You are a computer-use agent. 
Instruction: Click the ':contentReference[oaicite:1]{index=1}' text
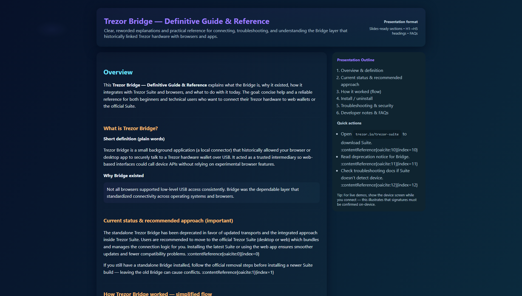[238, 272]
